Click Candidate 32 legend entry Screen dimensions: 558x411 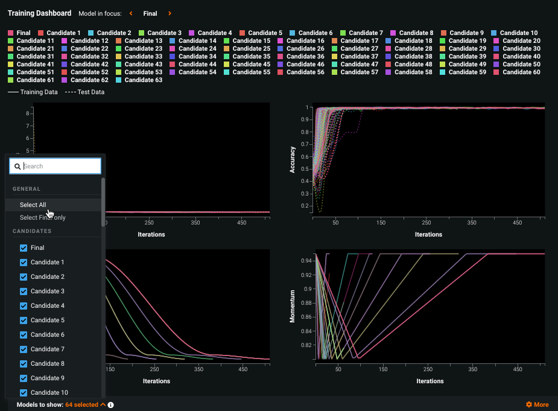click(89, 57)
